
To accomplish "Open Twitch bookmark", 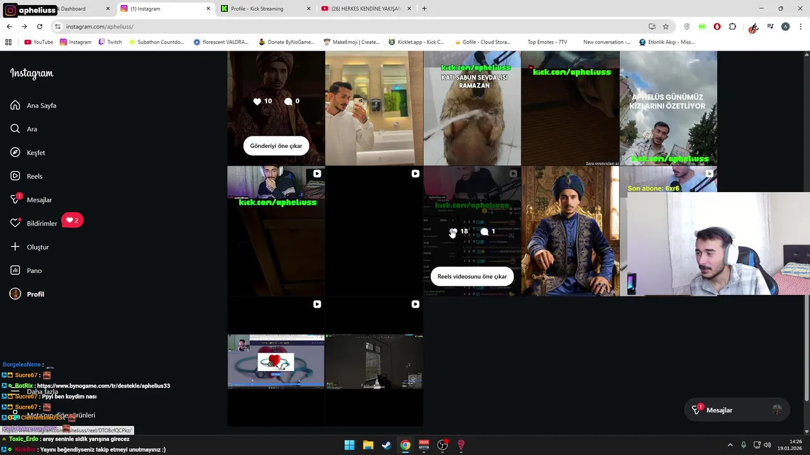I will [109, 42].
